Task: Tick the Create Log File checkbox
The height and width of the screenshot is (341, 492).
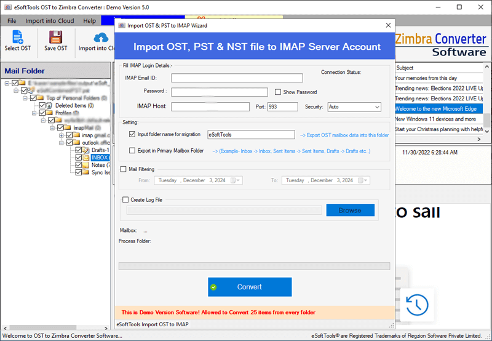Action: [x=125, y=199]
